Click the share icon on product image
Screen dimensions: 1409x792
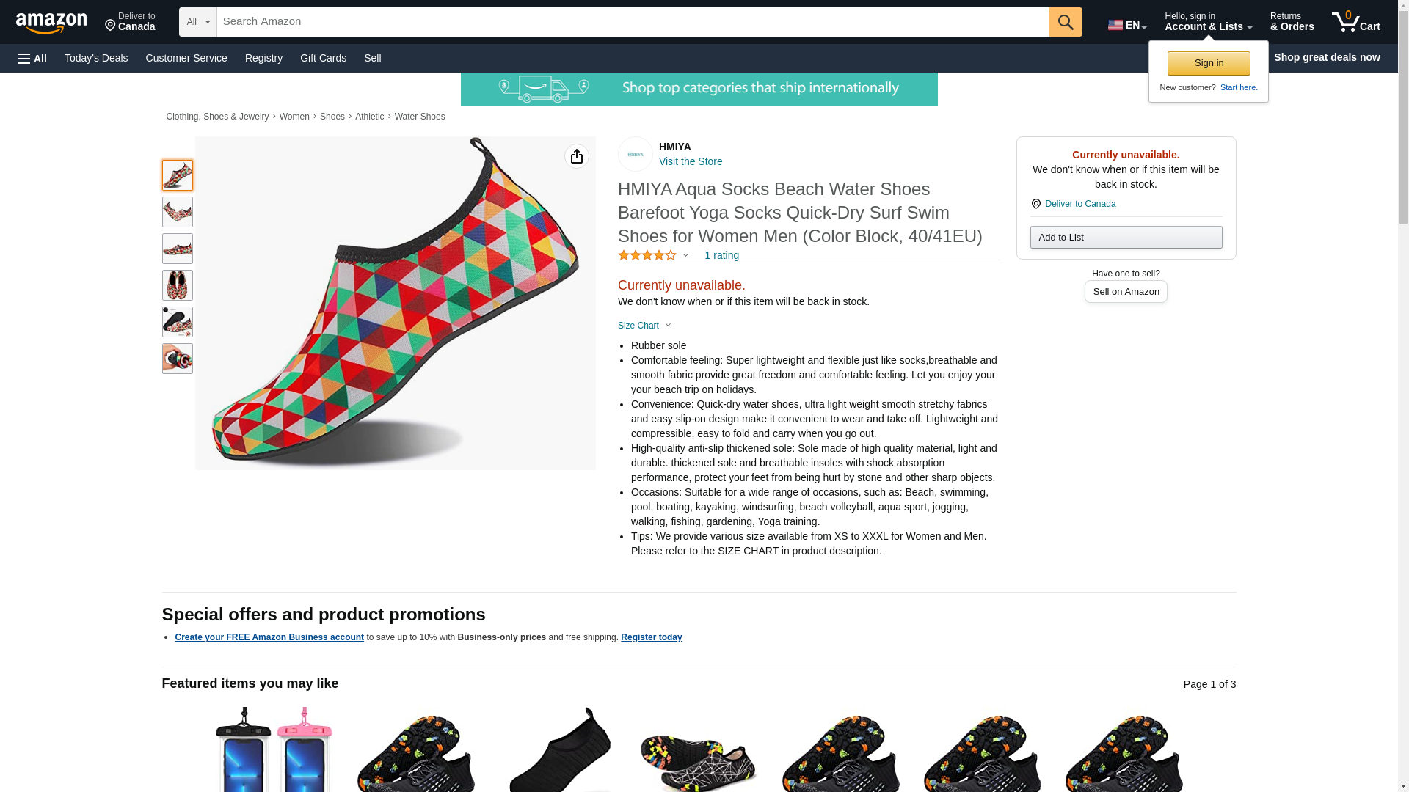coord(577,156)
